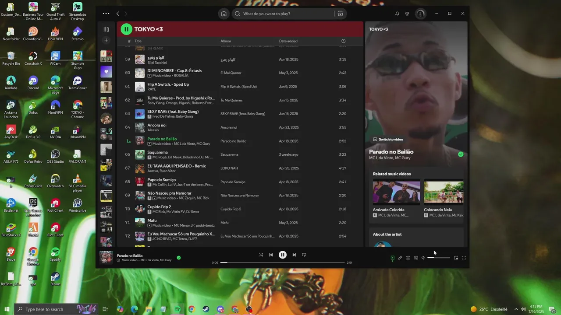This screenshot has height=315, width=561.
Task: Pause playback in bottom player bar
Action: pos(283,255)
